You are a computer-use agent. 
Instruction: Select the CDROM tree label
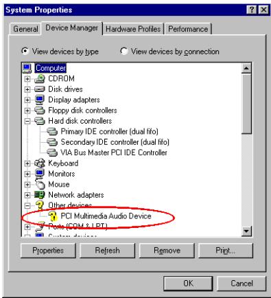point(61,78)
